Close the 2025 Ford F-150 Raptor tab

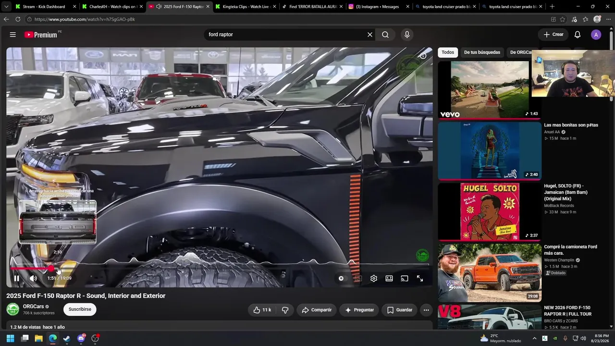click(x=208, y=7)
